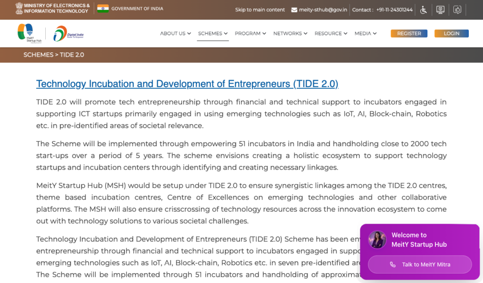Viewport: 483px width, 283px height.
Task: Click phone icon in Talk to MeitY Mitra
Action: click(392, 265)
